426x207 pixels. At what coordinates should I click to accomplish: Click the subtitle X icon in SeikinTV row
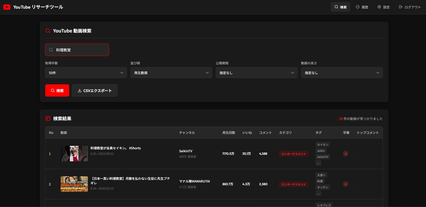[346, 154]
